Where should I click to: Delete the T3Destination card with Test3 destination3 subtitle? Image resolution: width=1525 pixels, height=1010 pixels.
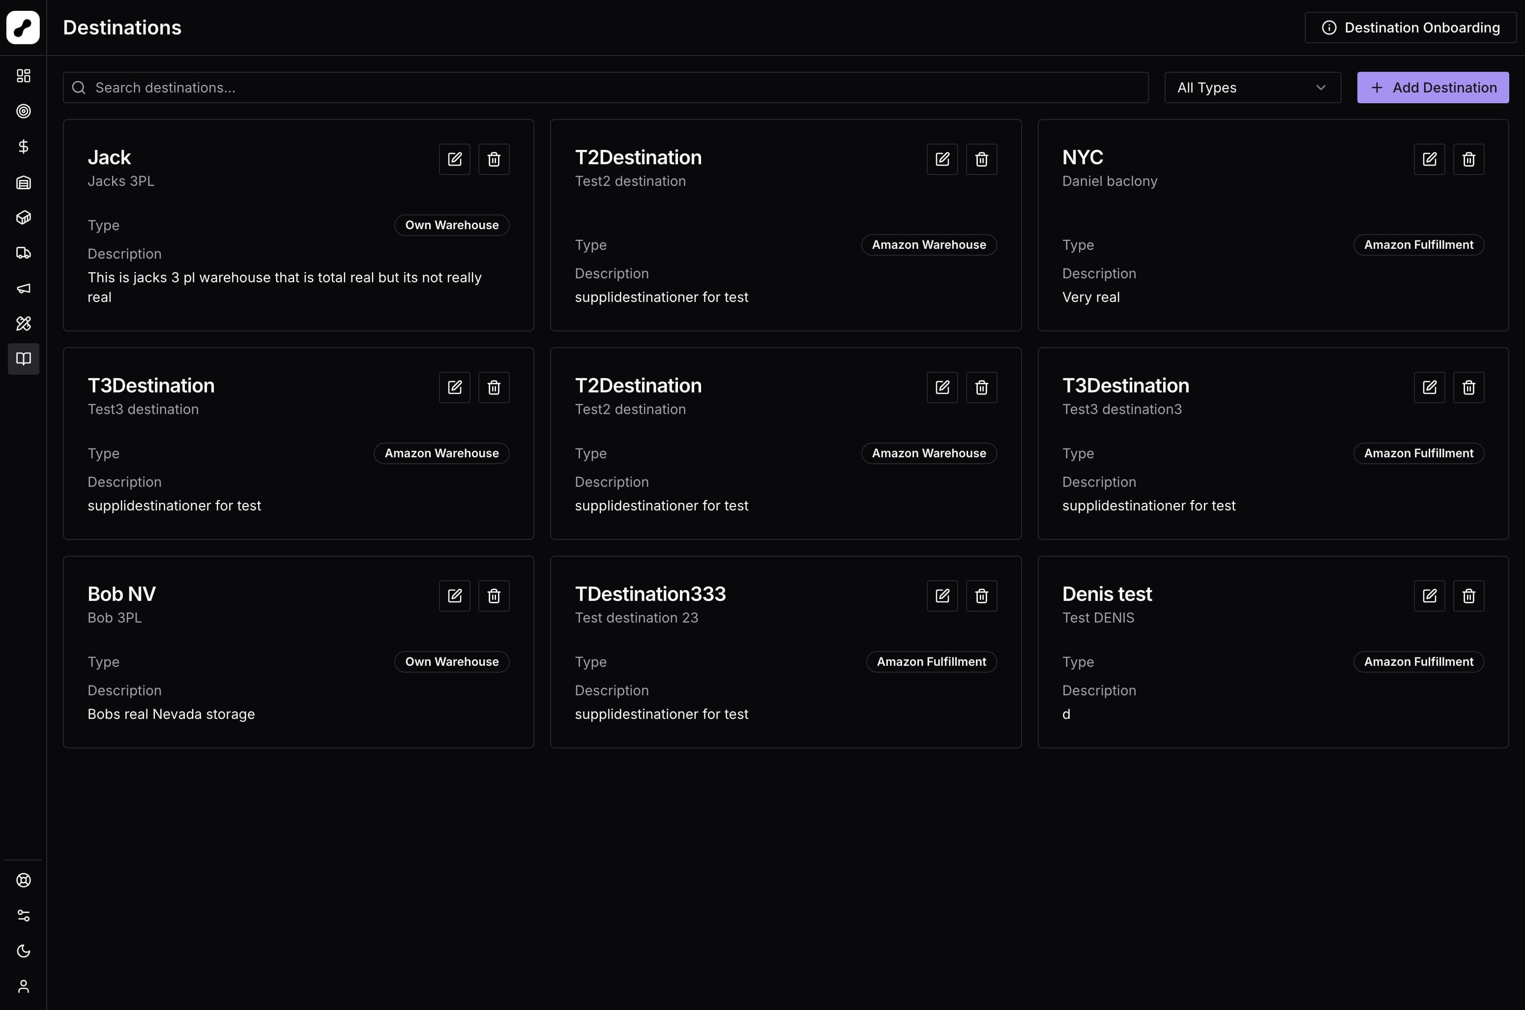pyautogui.click(x=1468, y=387)
